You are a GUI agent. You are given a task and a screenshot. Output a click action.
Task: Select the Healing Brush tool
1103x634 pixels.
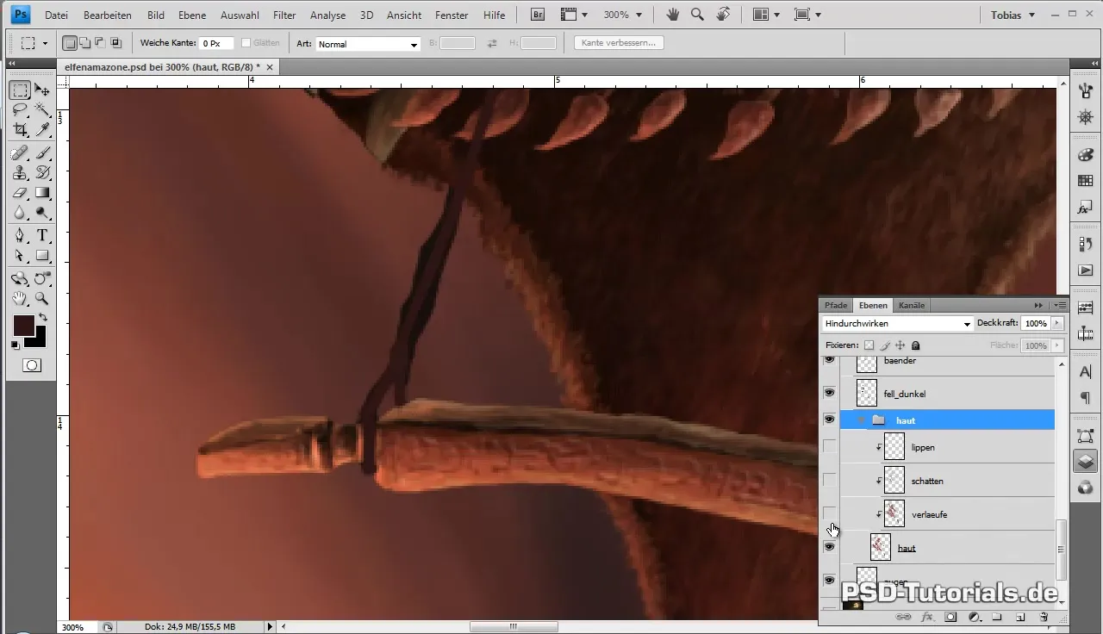click(20, 153)
